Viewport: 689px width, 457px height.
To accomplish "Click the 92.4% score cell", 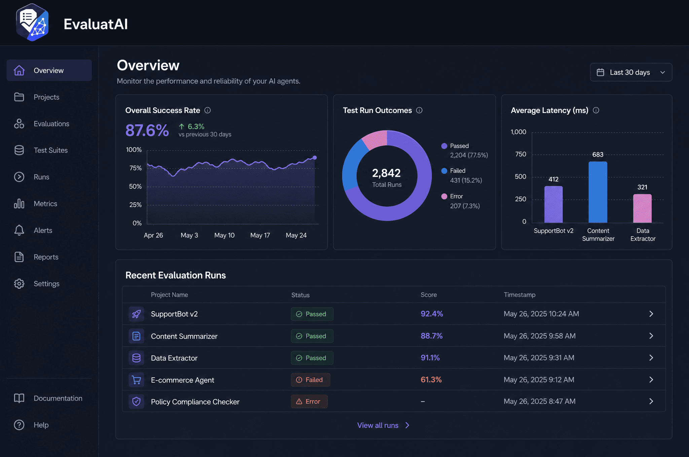I will (x=432, y=314).
